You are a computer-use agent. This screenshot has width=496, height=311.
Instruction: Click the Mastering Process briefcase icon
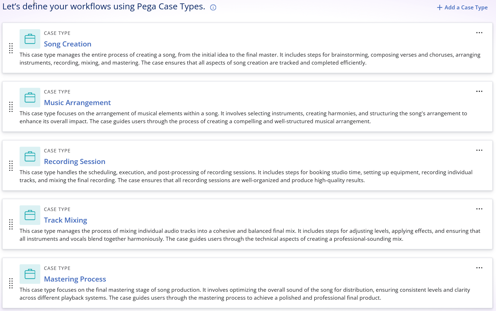point(30,274)
